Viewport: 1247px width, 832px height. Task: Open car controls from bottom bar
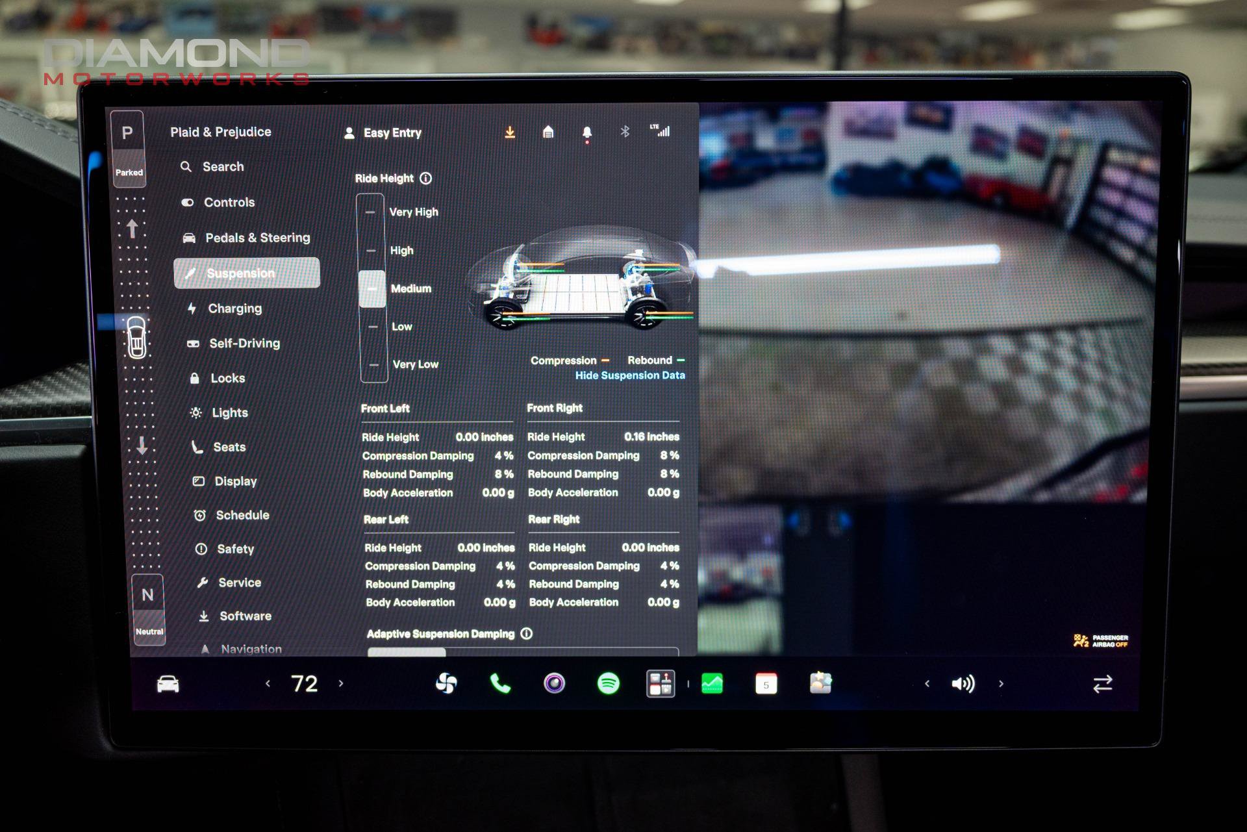168,684
